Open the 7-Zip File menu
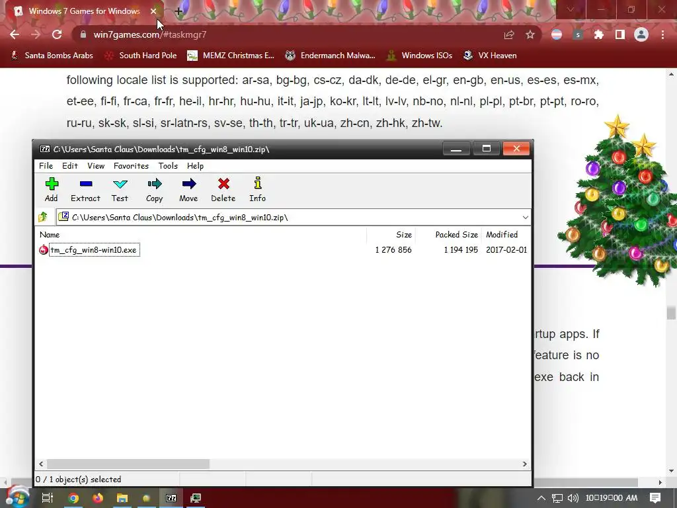This screenshot has height=508, width=677. [46, 166]
